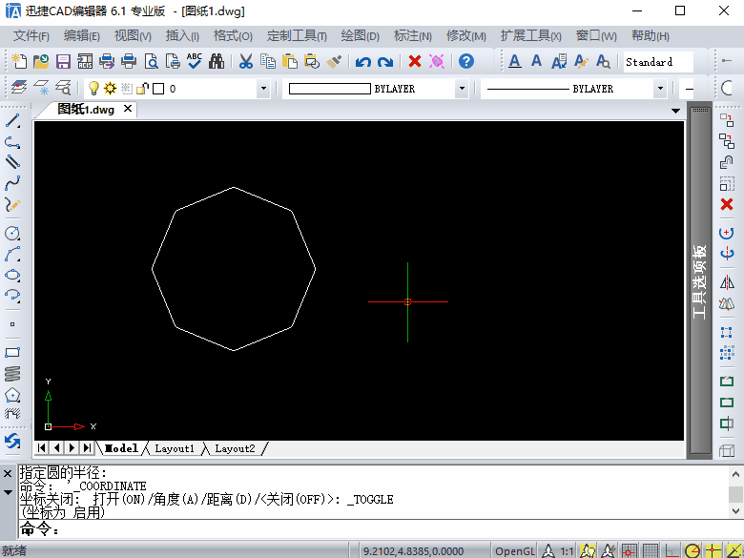The image size is (744, 558).
Task: Open help with blue question mark
Action: 466,61
